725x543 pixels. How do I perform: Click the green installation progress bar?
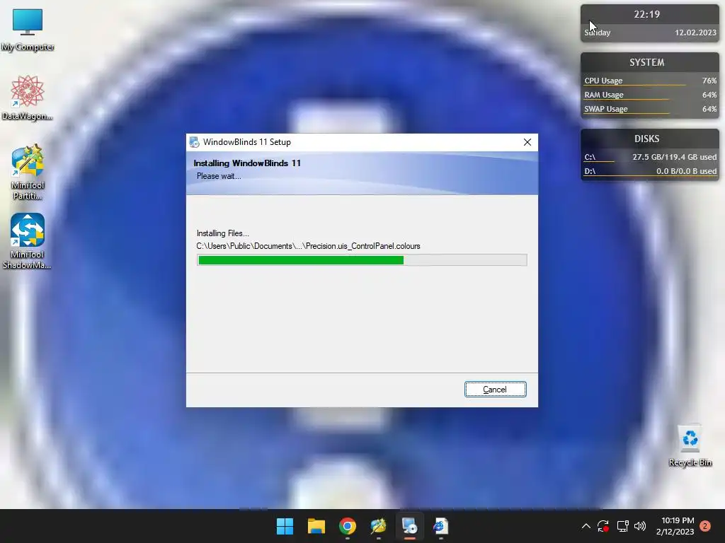362,260
